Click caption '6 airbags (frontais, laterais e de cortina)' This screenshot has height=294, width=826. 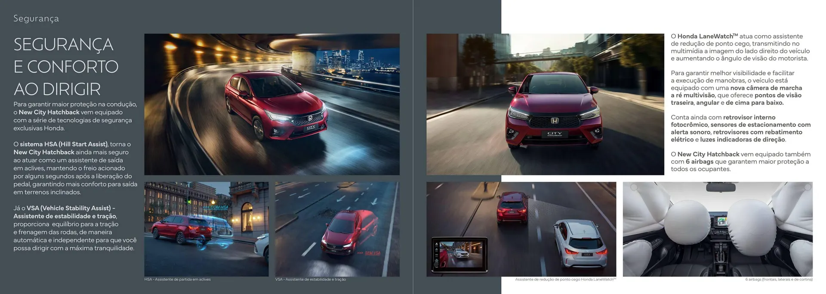click(779, 279)
